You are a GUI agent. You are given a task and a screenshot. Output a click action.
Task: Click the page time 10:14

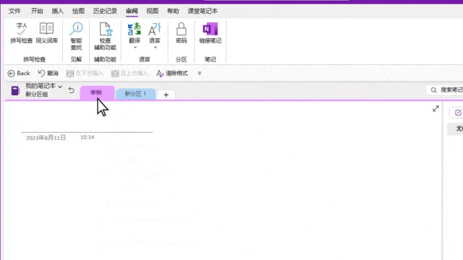pyautogui.click(x=87, y=137)
